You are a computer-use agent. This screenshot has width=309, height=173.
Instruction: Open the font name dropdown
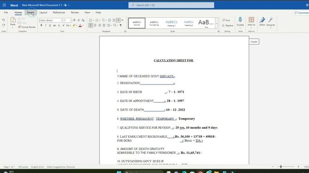(x=61, y=20)
